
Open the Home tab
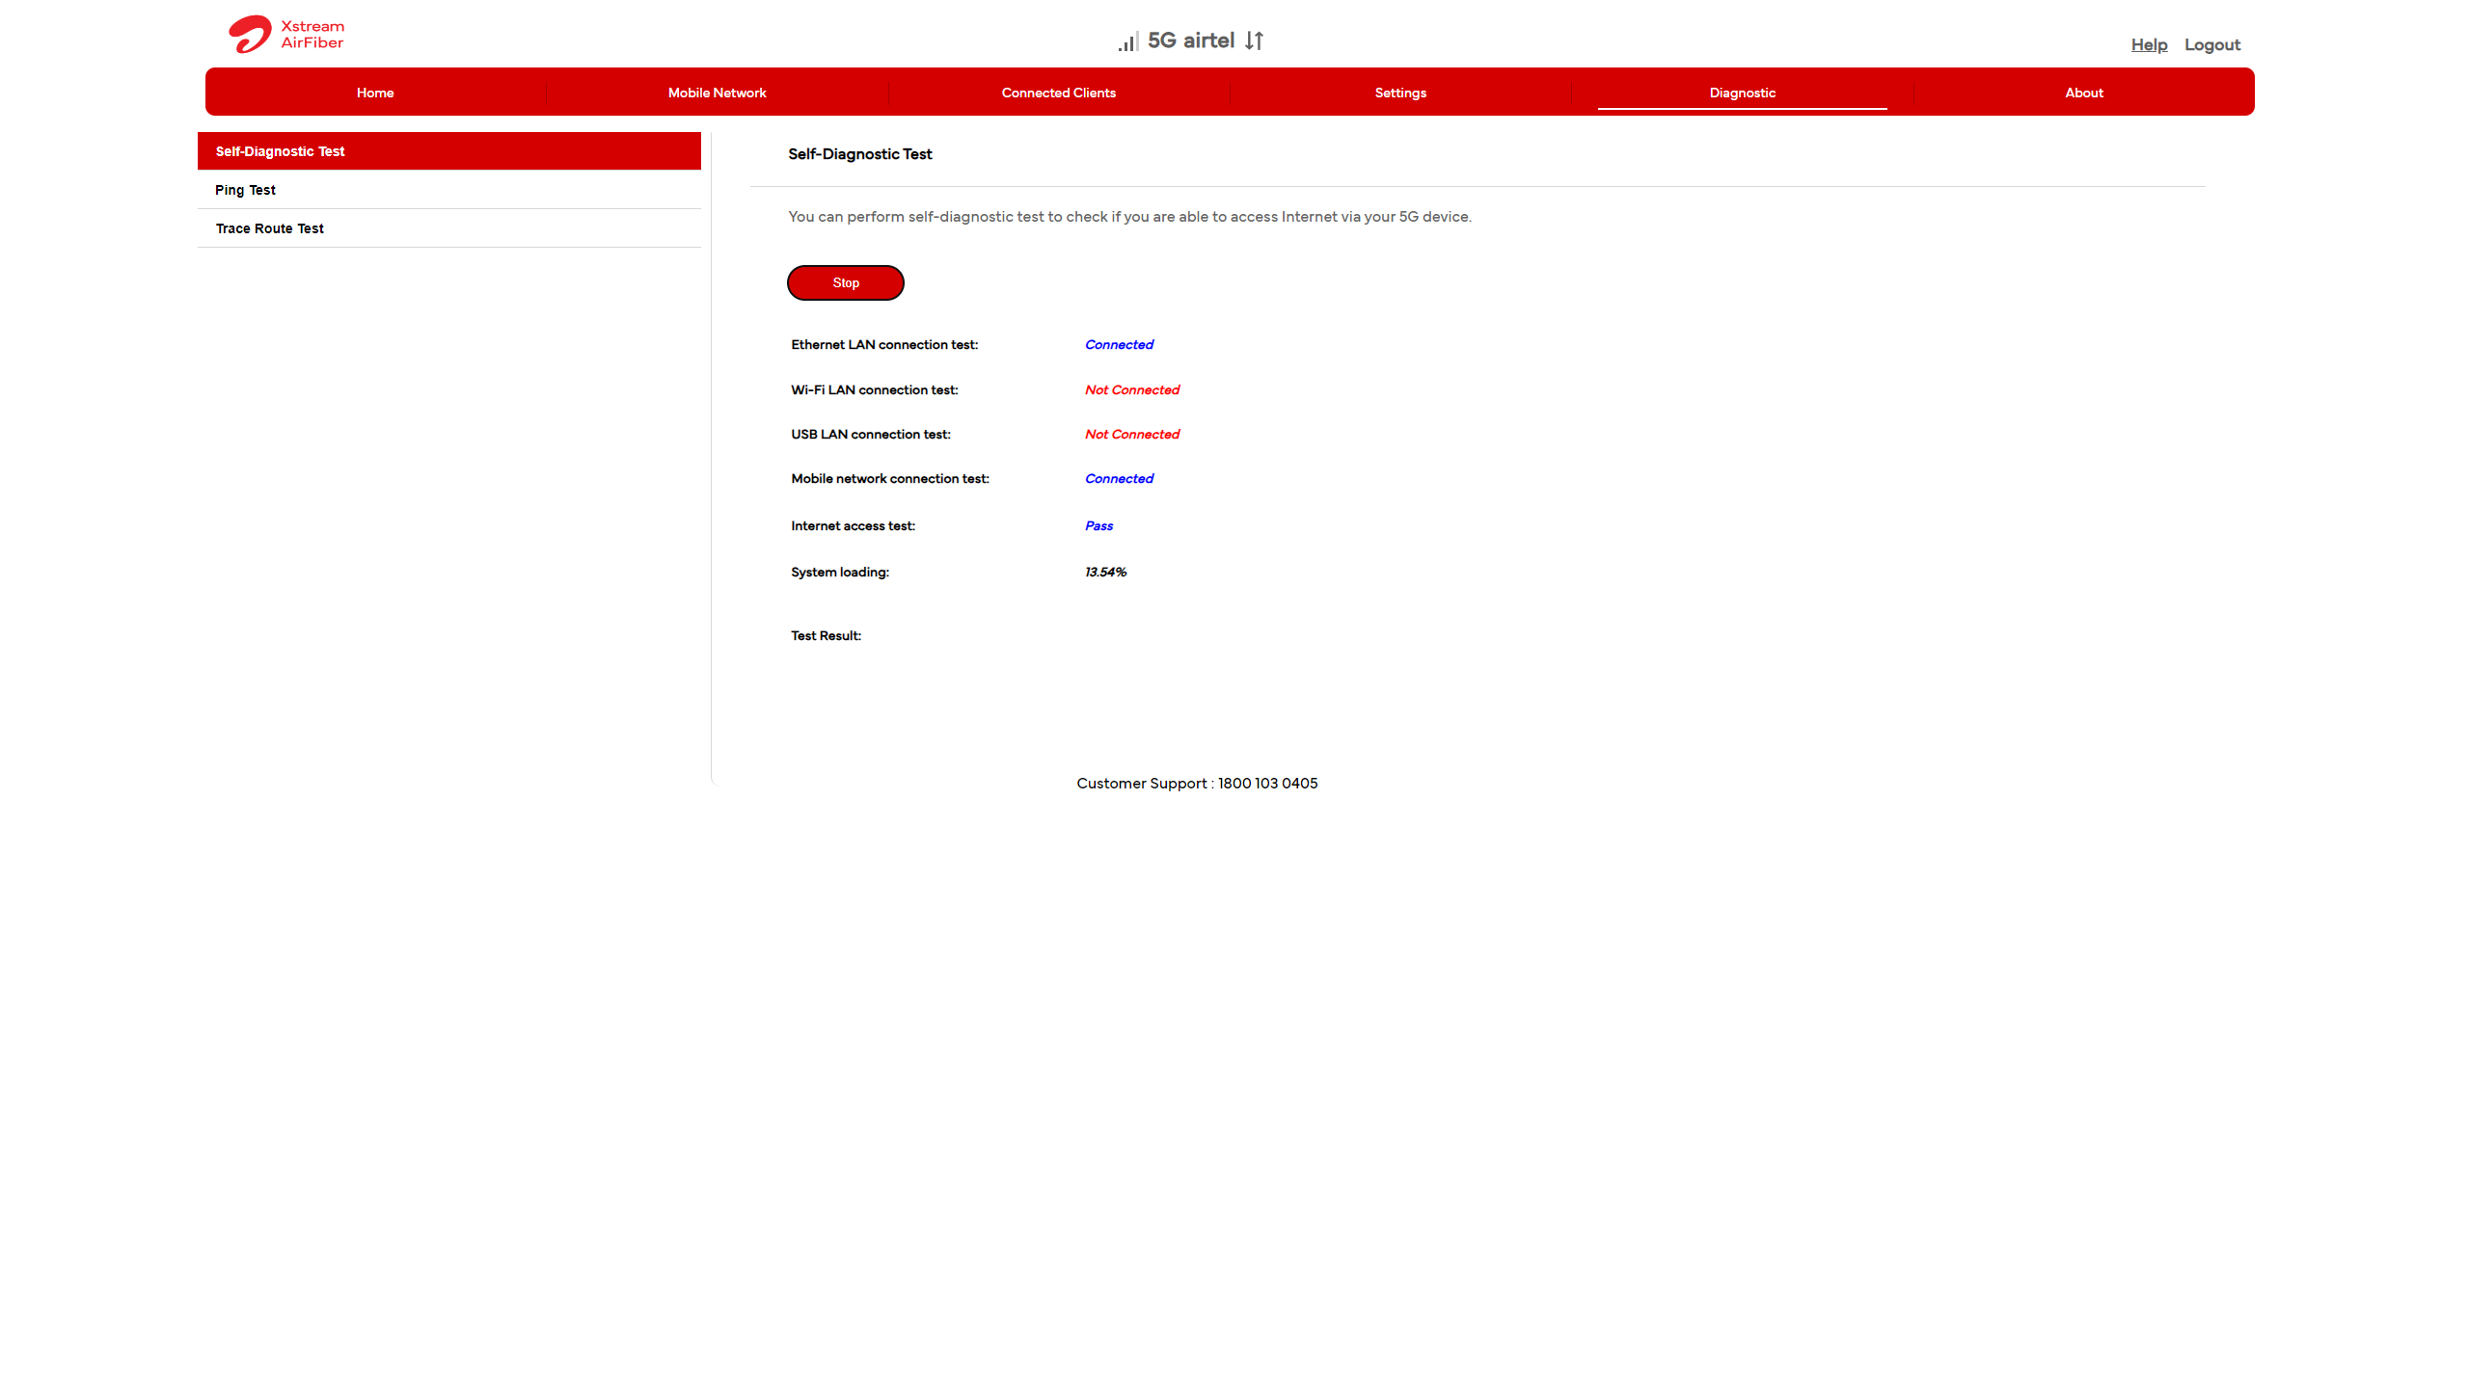pyautogui.click(x=375, y=93)
